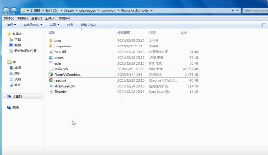Click the drm folder icon
The width and height of the screenshot is (268, 155).
[x=51, y=40]
